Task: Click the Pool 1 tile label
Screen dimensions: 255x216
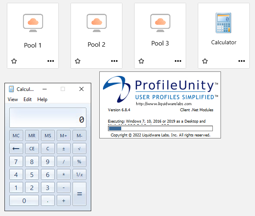Action: coord(33,45)
